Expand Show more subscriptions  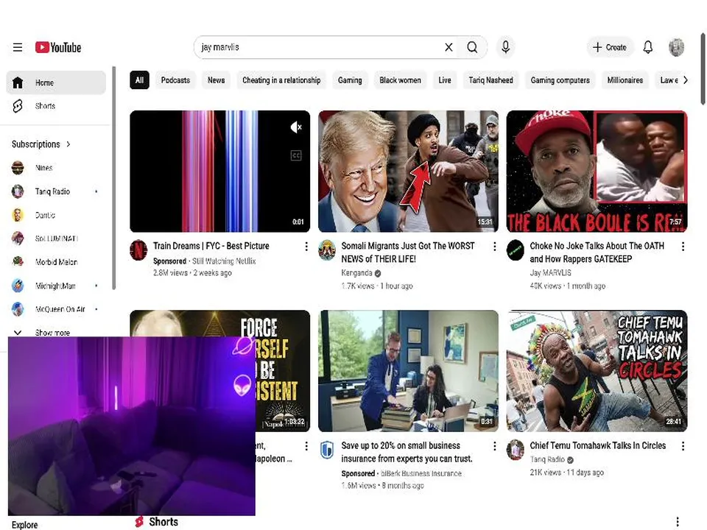pos(56,333)
